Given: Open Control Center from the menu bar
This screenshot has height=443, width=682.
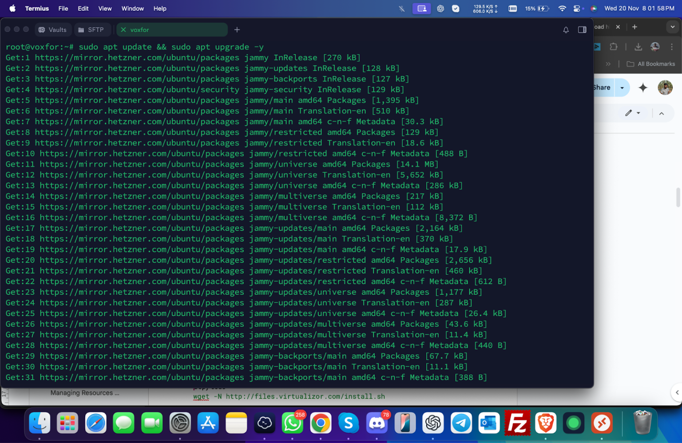Looking at the screenshot, I should point(577,8).
